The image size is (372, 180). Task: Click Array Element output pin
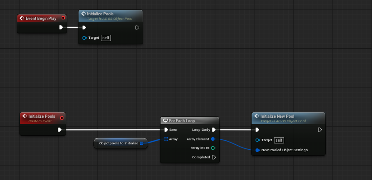pos(213,139)
